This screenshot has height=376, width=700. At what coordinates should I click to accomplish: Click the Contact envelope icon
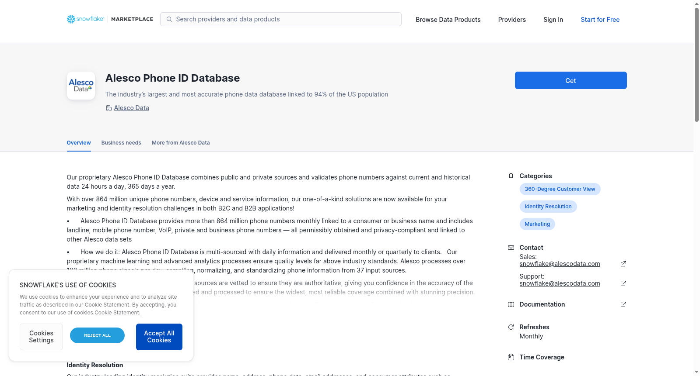coord(511,248)
